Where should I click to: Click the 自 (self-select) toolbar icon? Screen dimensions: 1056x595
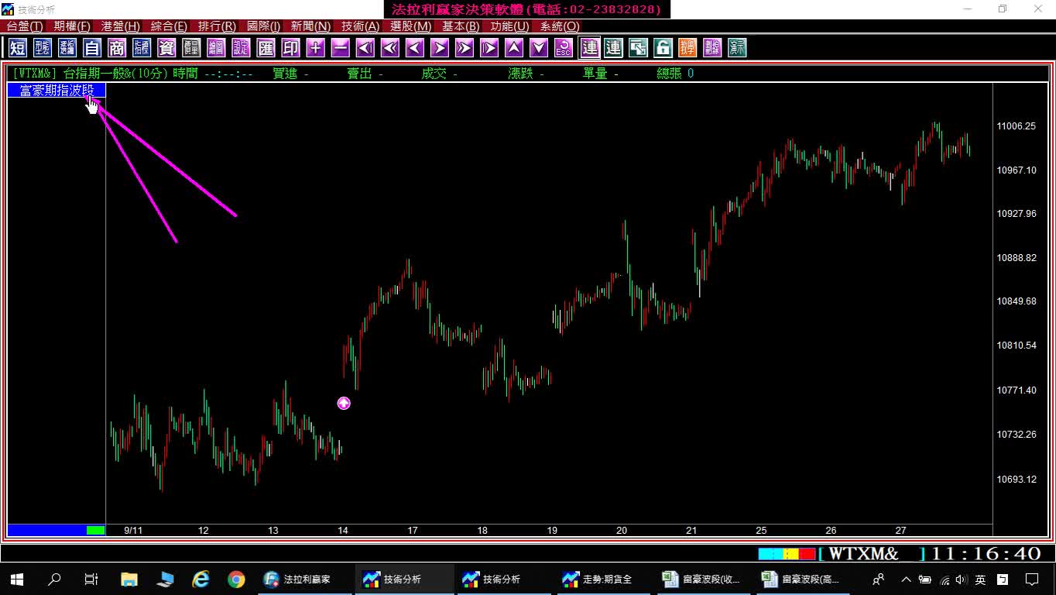point(92,48)
